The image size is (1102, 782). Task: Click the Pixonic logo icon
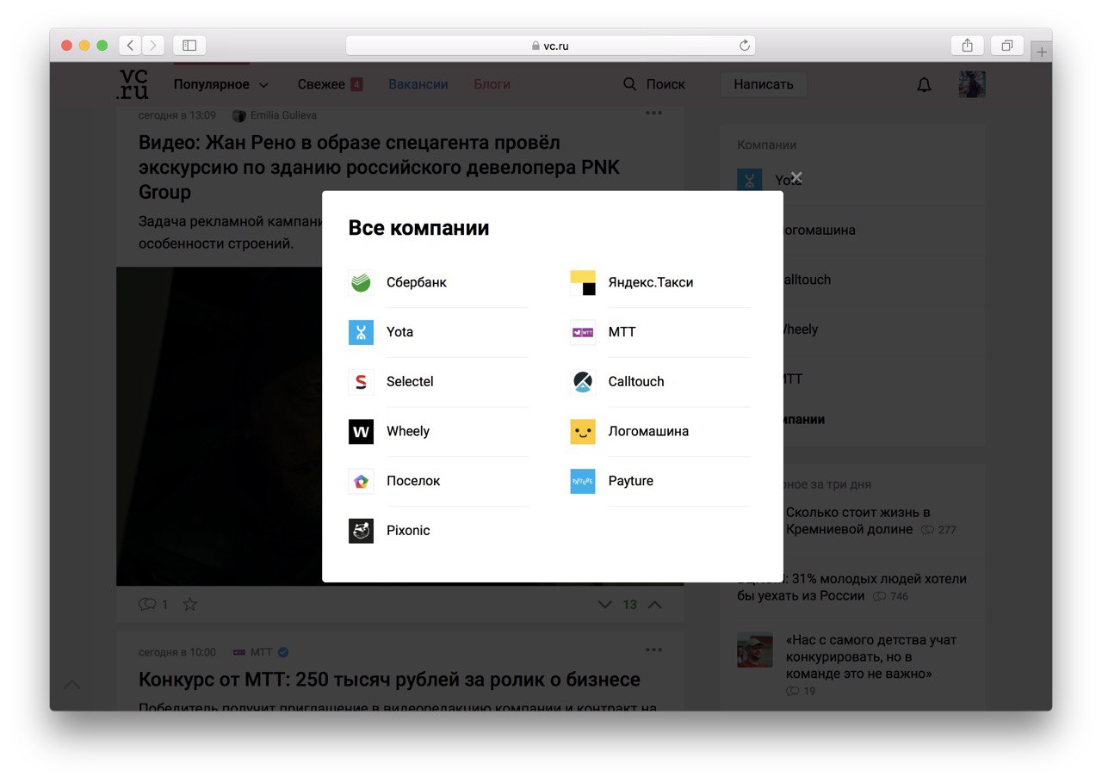361,531
